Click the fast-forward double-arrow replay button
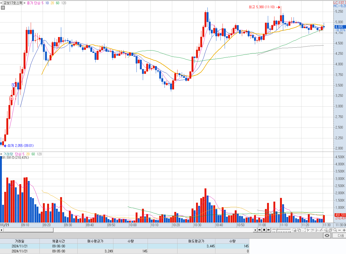The width and height of the screenshot is (346, 254). [x=269, y=230]
